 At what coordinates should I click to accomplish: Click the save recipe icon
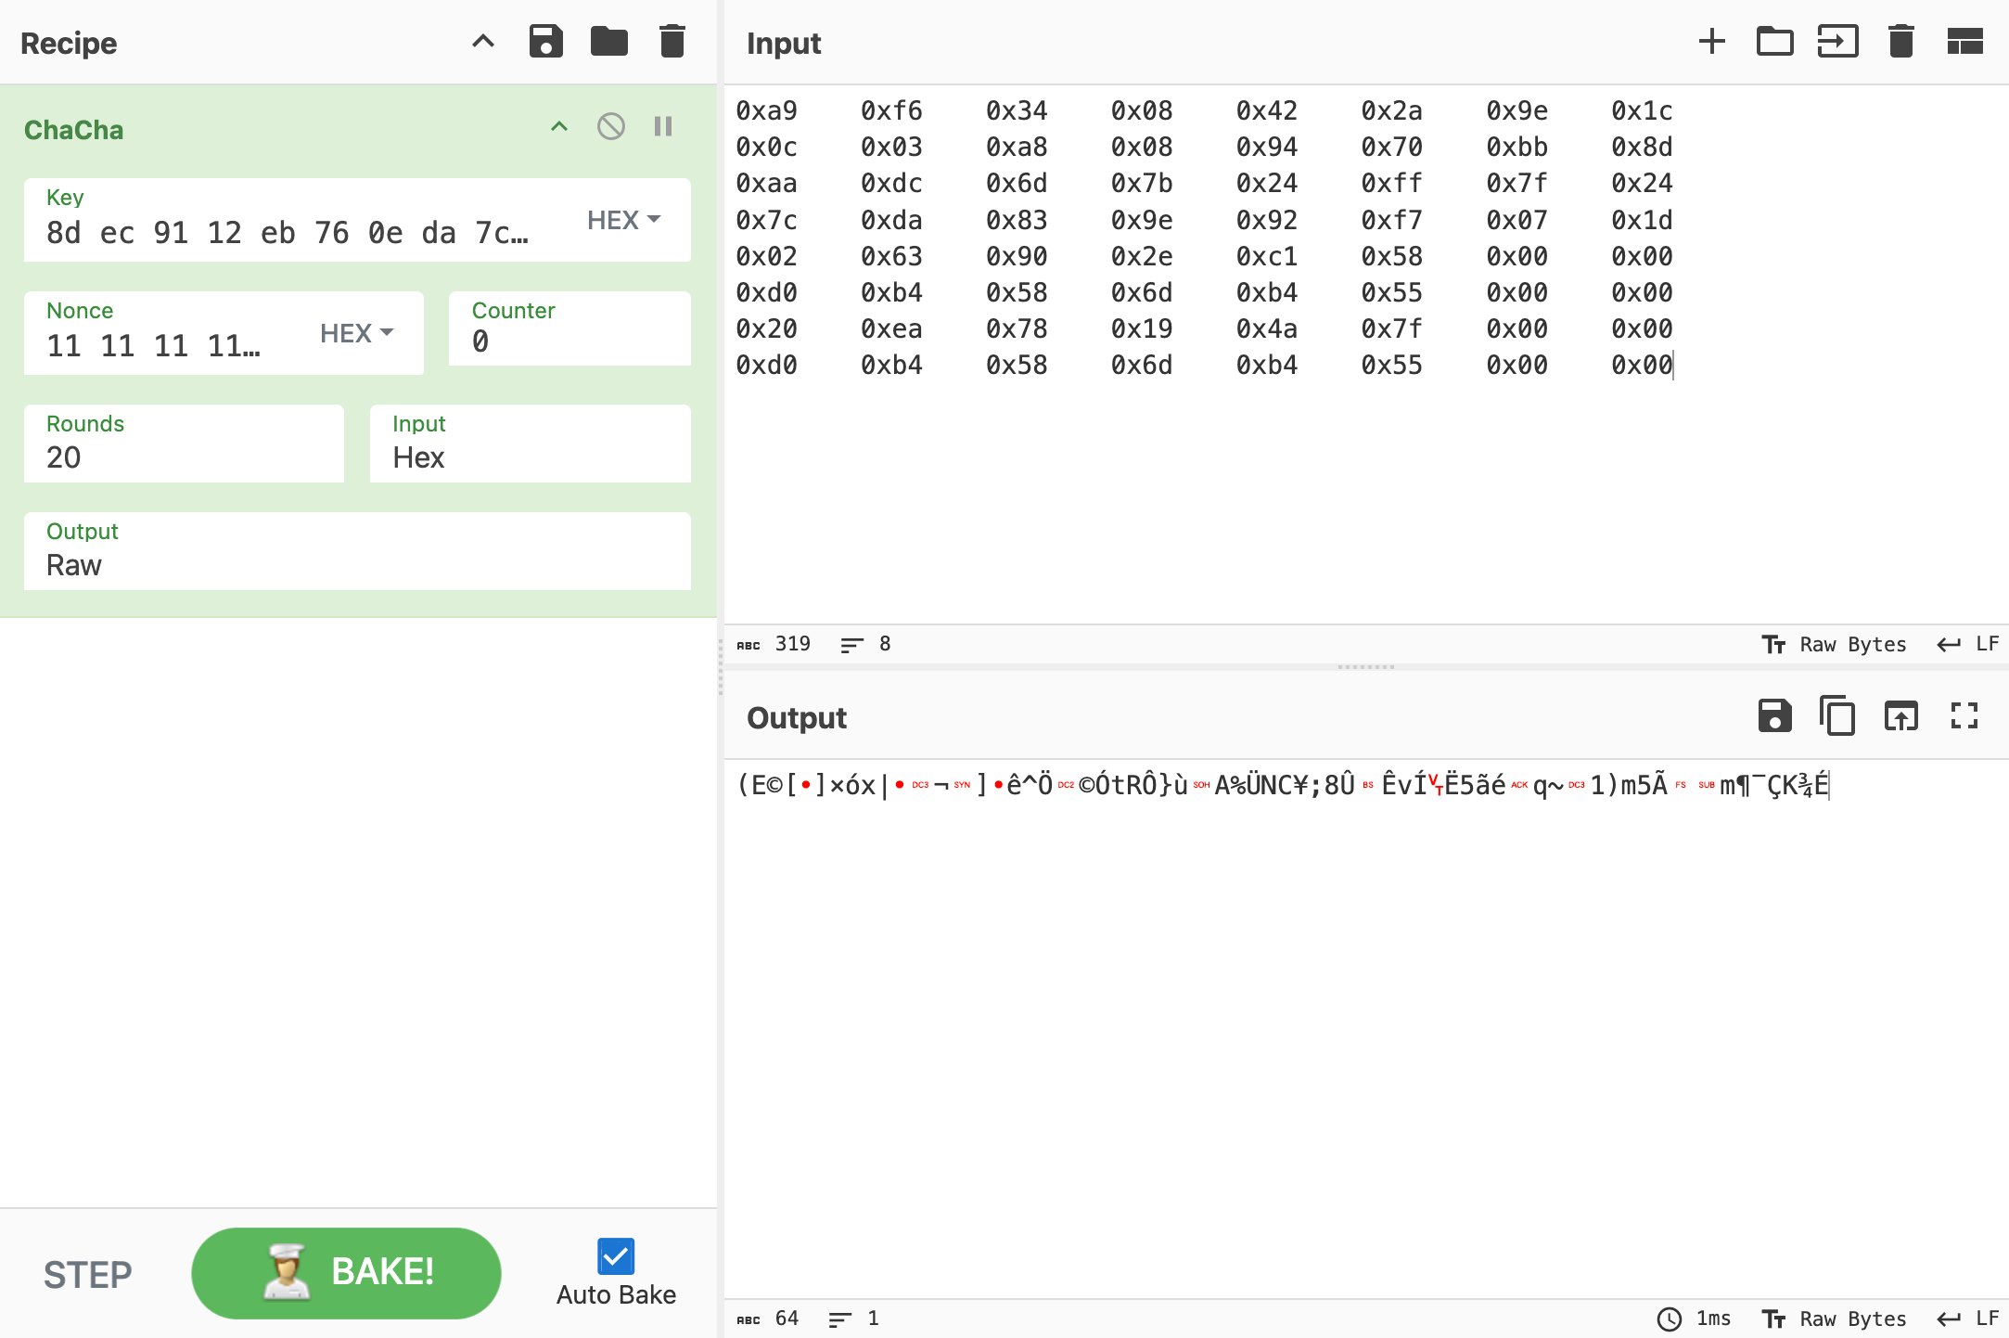pyautogui.click(x=545, y=42)
